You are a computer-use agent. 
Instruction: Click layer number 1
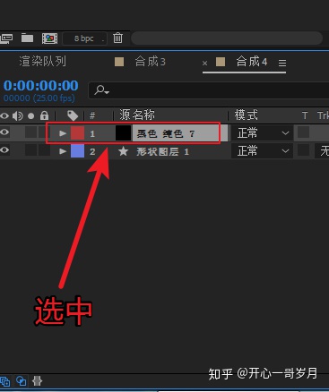point(92,133)
